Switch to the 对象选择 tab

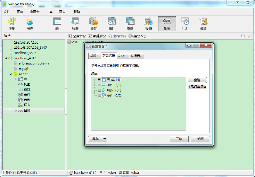109,55
